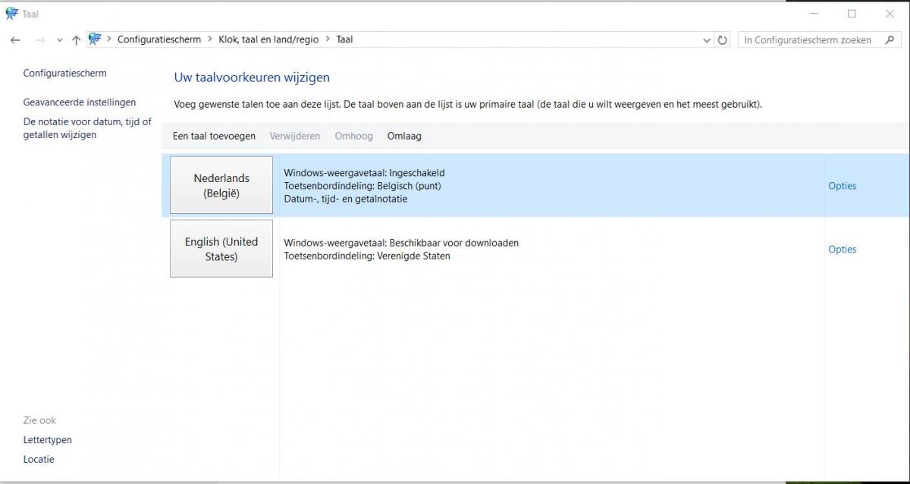Viewport: 910px width, 484px height.
Task: Open Locatie under Zie ook
Action: tap(39, 460)
